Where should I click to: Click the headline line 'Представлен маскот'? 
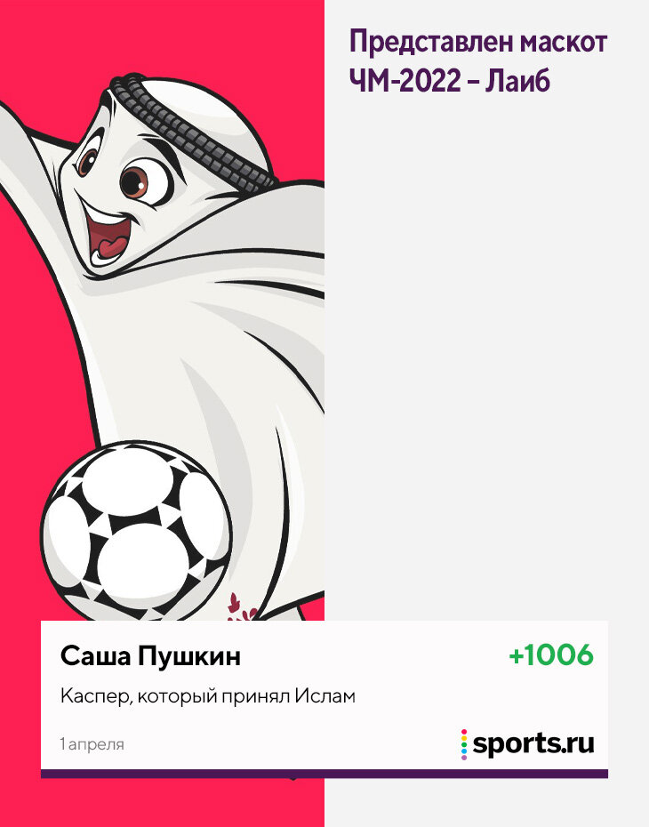pyautogui.click(x=478, y=42)
